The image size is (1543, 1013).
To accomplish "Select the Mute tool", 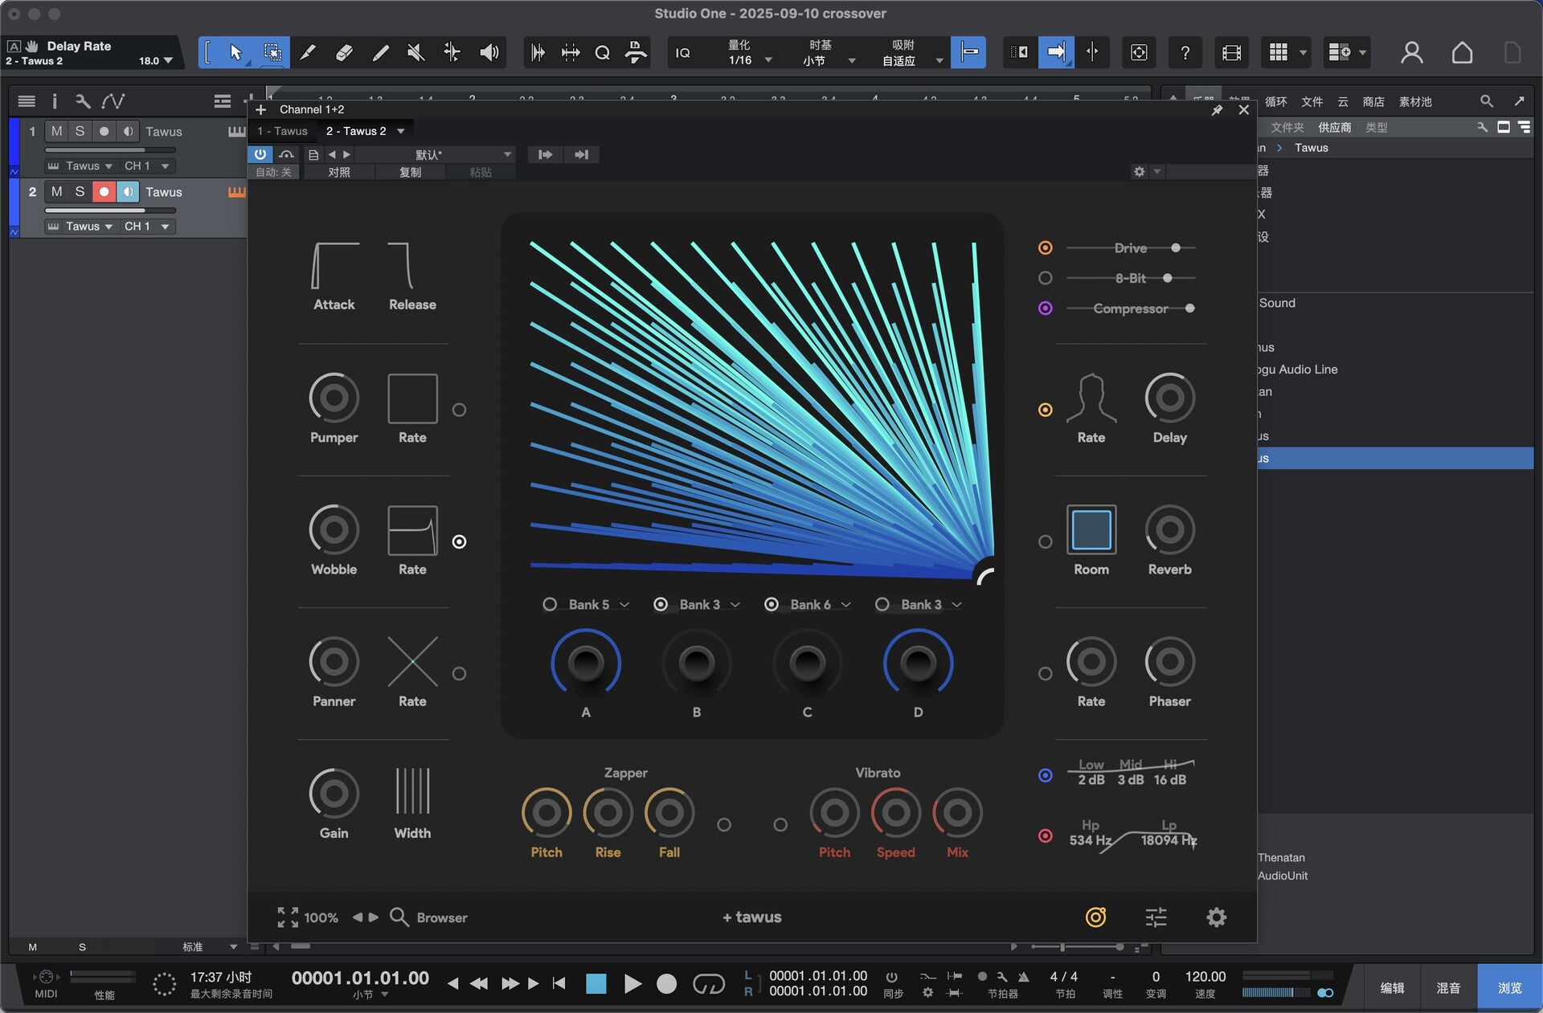I will [x=416, y=53].
